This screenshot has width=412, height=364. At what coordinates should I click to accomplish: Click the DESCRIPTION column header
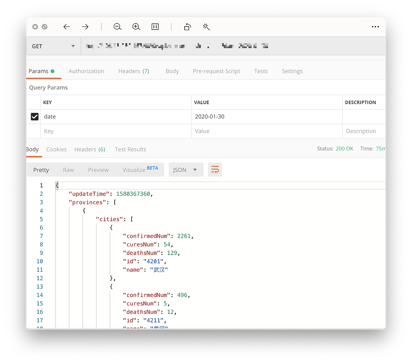pyautogui.click(x=360, y=103)
